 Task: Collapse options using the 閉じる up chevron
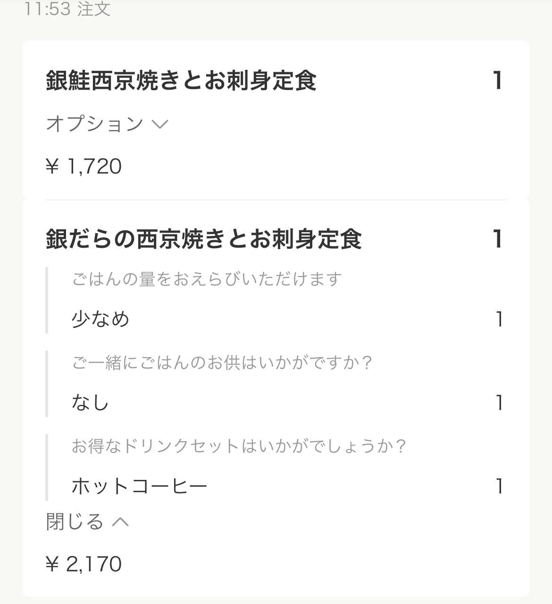[x=120, y=522]
